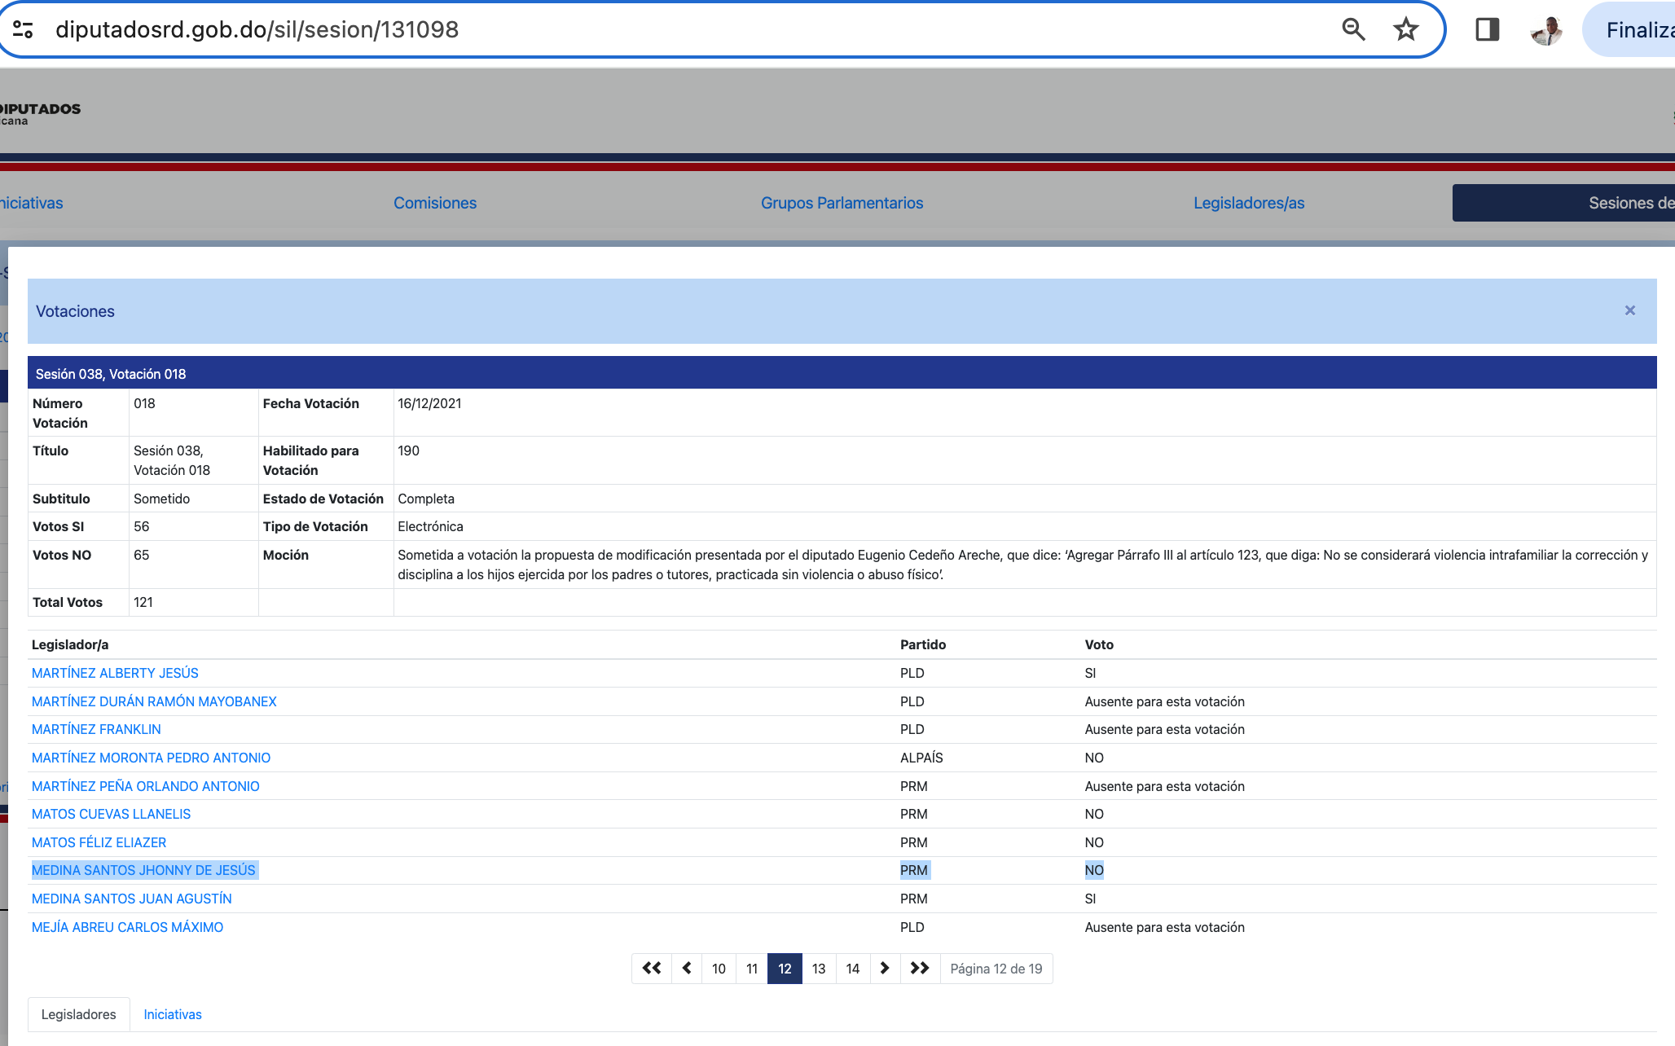This screenshot has width=1675, height=1046.
Task: Click the Total Votos value 121
Action: 143,602
